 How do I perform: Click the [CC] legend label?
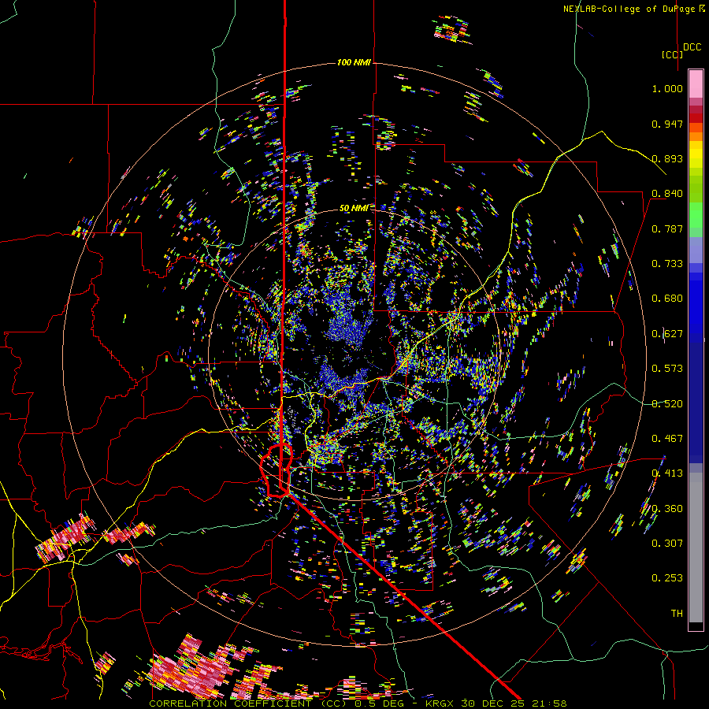[x=672, y=54]
